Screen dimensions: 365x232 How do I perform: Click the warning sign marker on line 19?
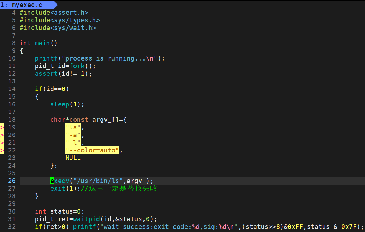[2, 127]
